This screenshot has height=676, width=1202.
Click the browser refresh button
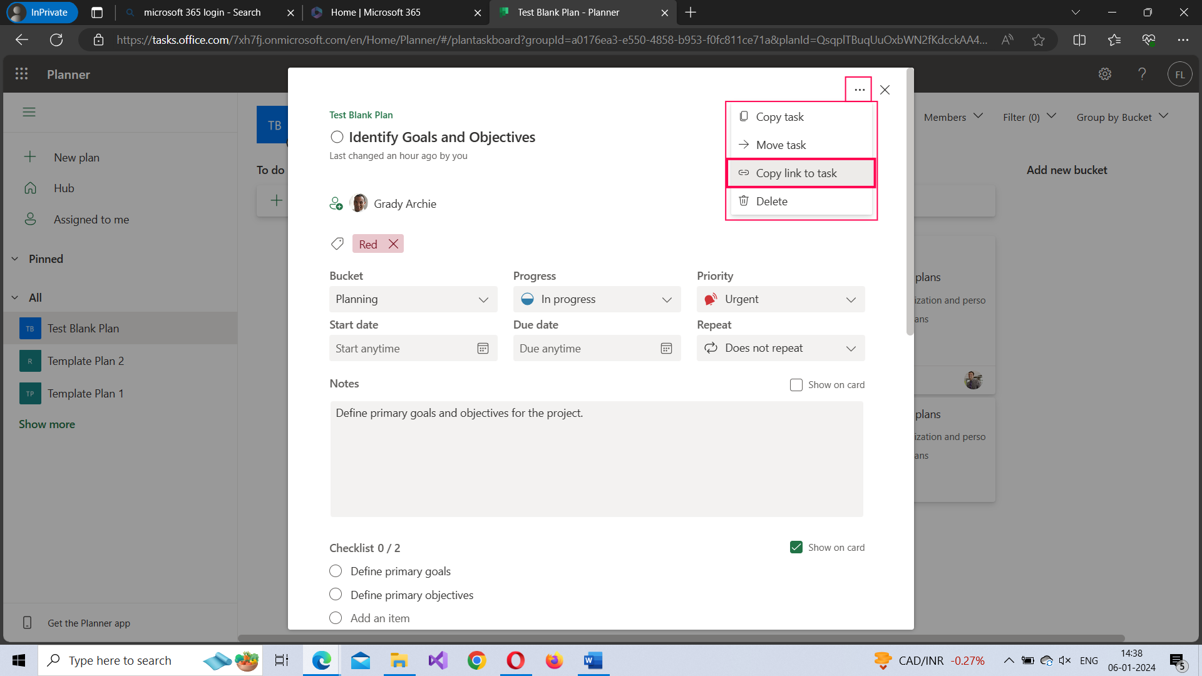(x=56, y=39)
